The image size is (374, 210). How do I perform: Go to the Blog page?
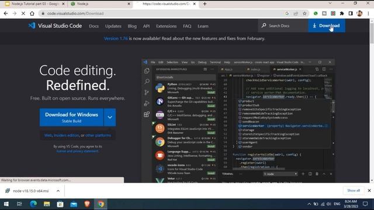(132, 26)
